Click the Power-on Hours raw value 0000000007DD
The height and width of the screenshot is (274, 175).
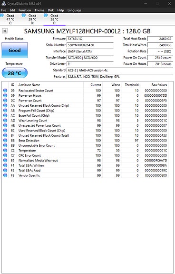(156, 95)
